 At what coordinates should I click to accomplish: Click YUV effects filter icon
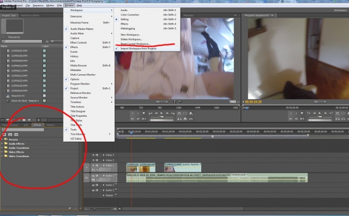16,135
